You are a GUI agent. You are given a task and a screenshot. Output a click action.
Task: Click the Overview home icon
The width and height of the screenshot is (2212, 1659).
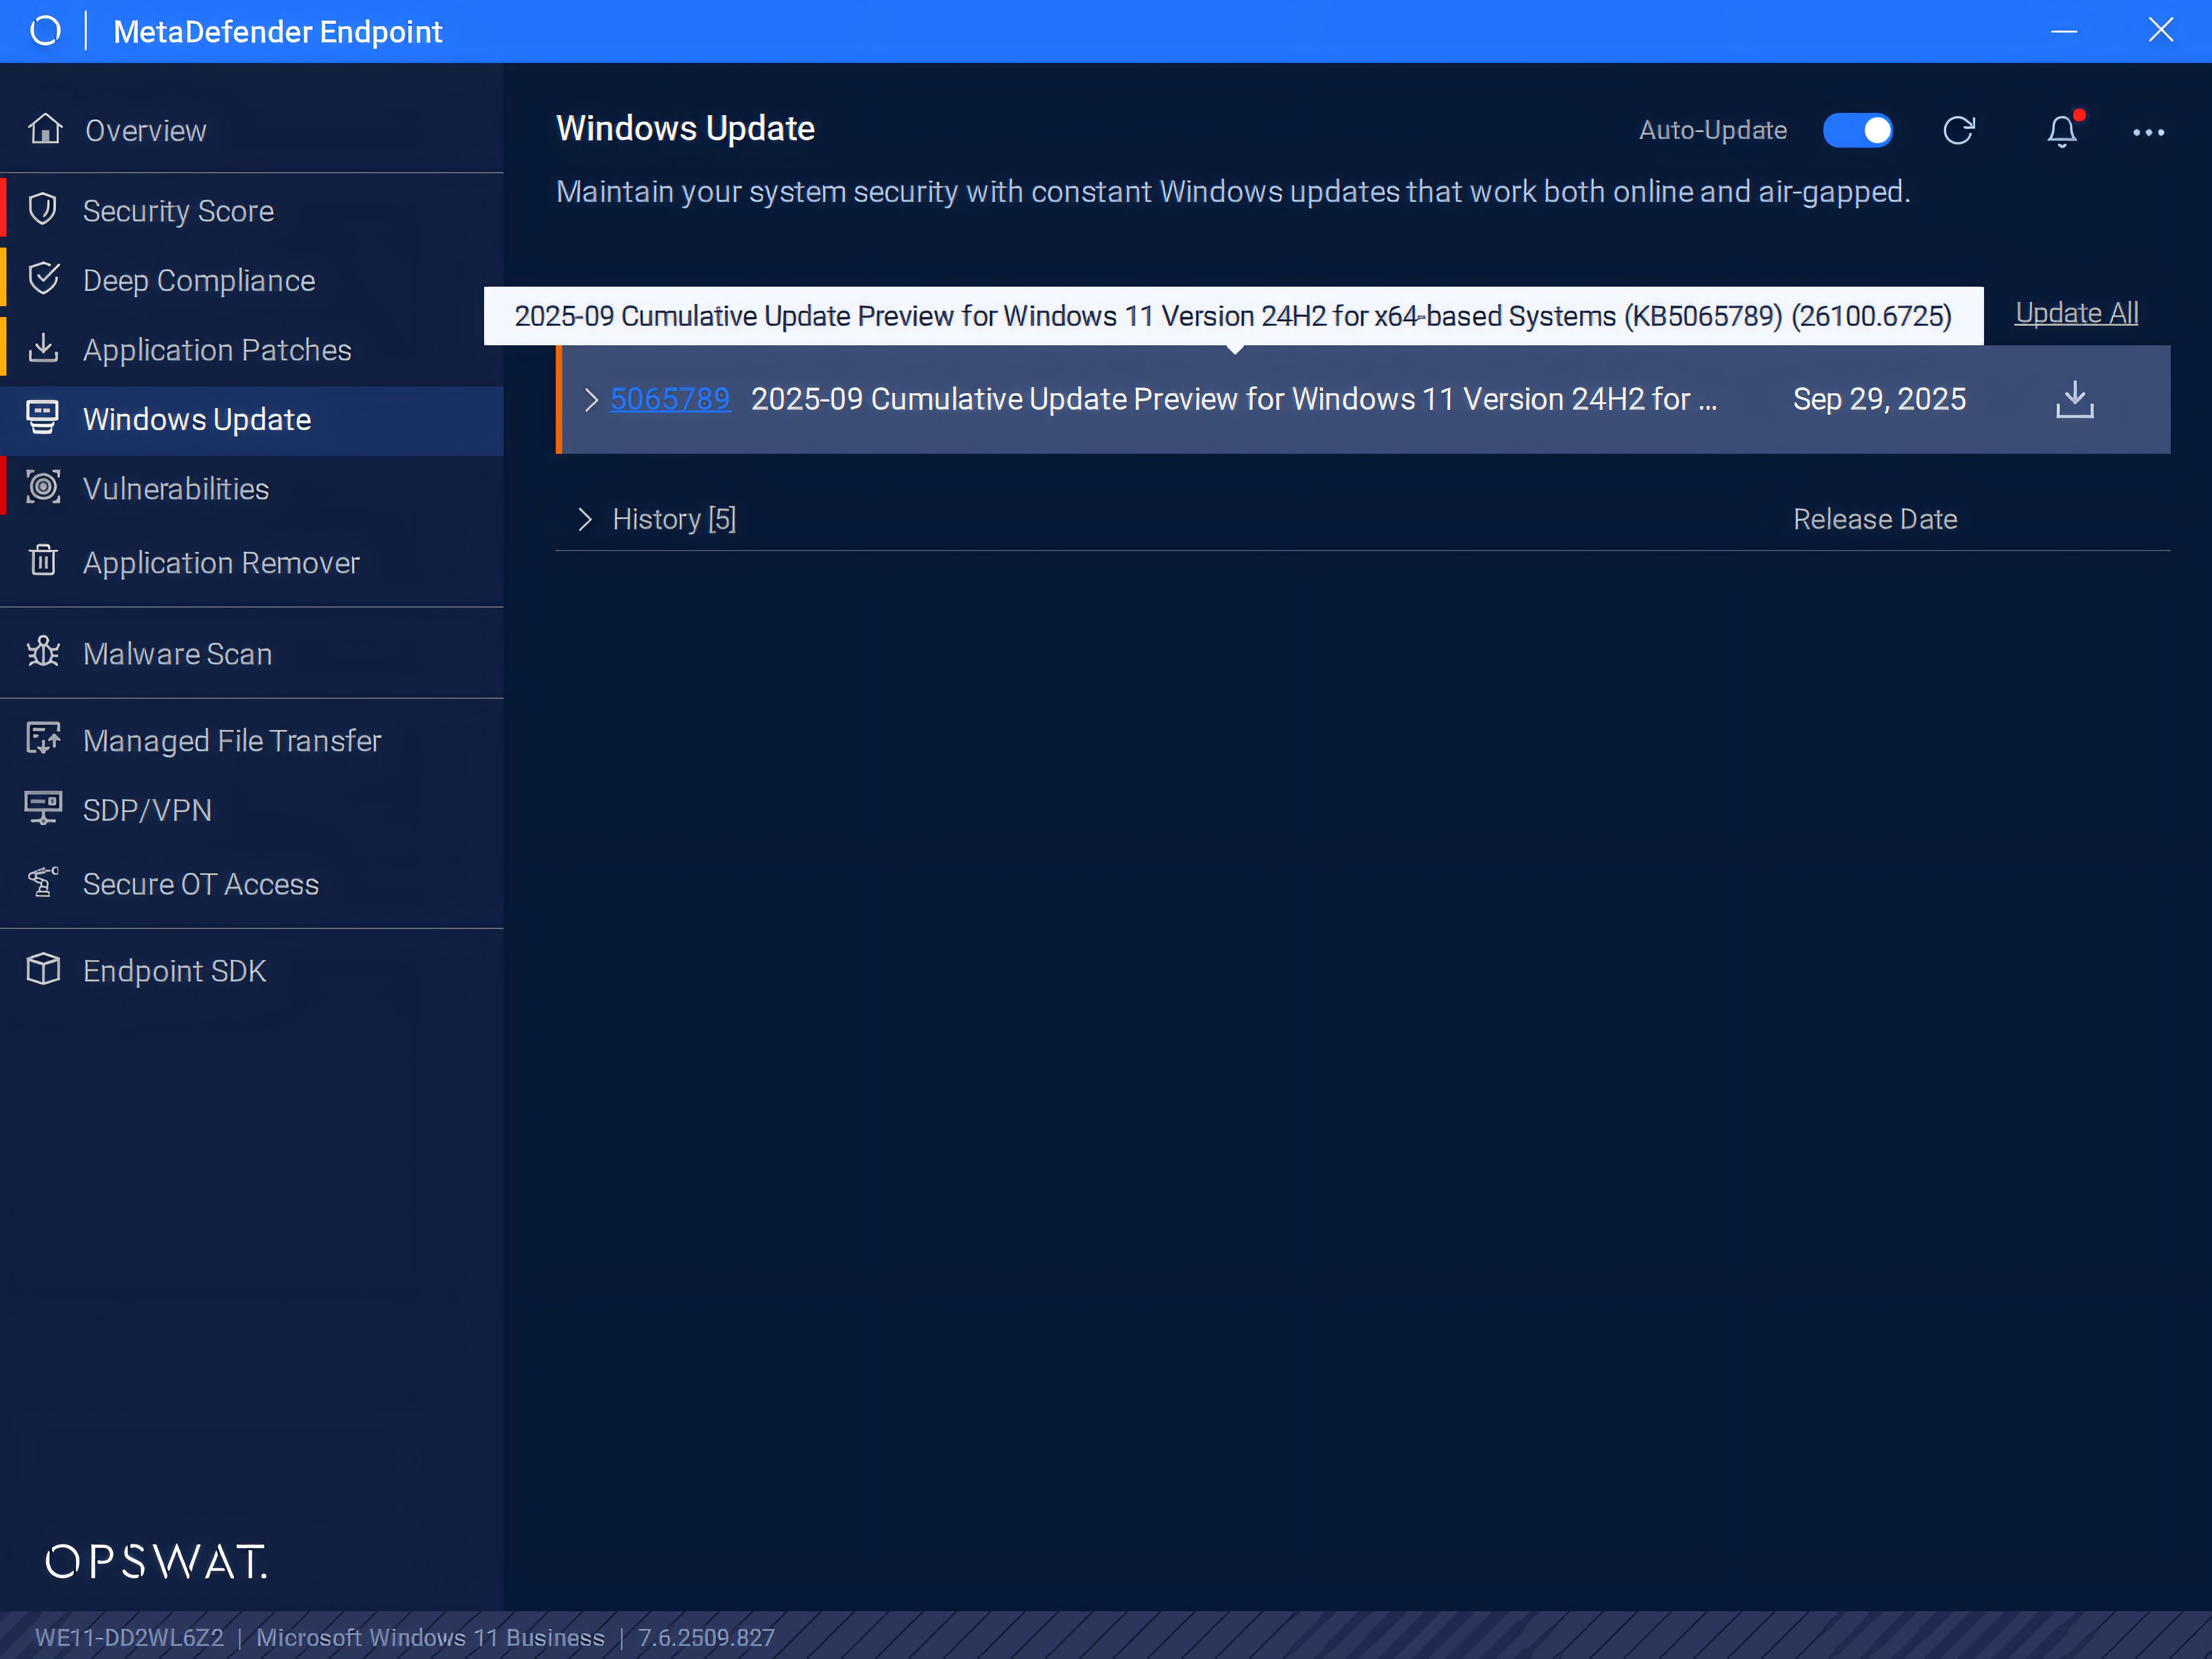pos(45,129)
